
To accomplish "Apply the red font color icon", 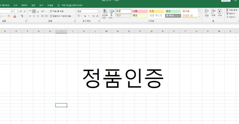I will click(x=14, y=16).
